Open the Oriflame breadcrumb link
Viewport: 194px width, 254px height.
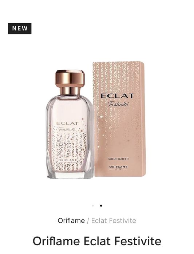pyautogui.click(x=71, y=221)
